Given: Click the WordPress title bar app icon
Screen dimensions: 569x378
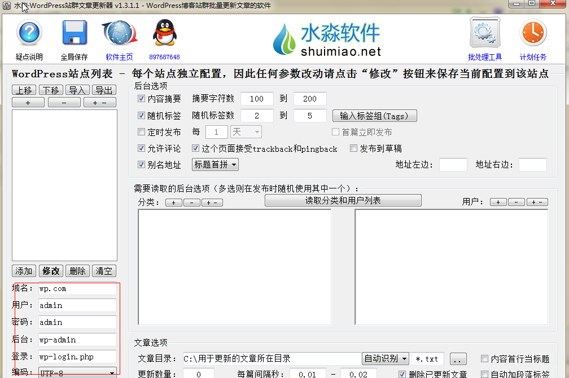Looking at the screenshot, I should pos(7,5).
